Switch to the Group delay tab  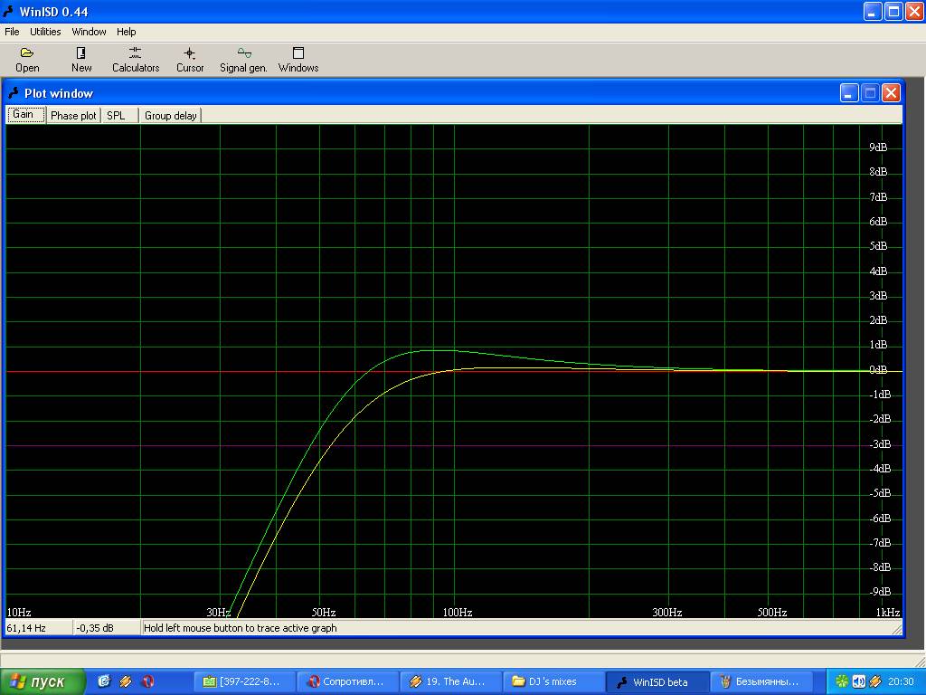170,116
